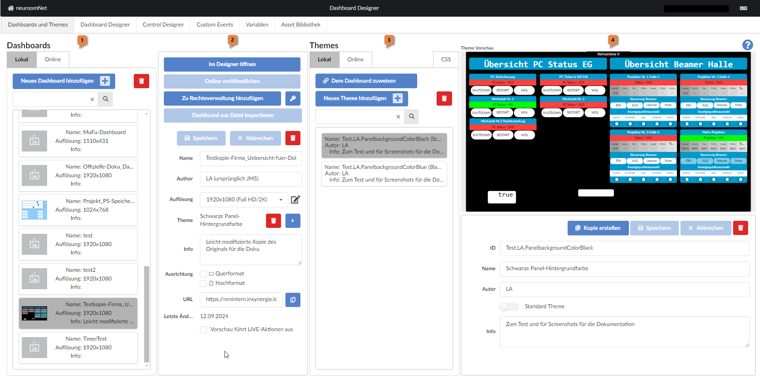Open the 1920x1080 resolution dropdown
Image resolution: width=760 pixels, height=381 pixels.
tap(243, 200)
